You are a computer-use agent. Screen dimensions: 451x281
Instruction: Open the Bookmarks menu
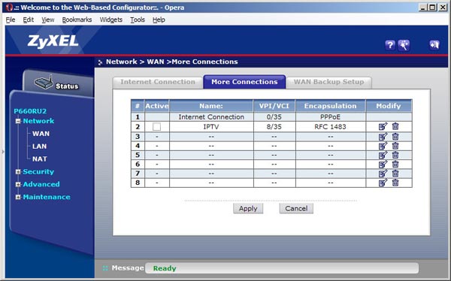pyautogui.click(x=77, y=20)
